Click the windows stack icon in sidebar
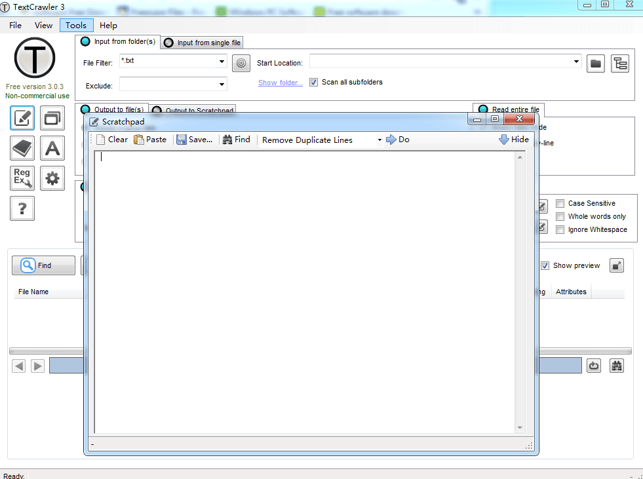 point(52,118)
